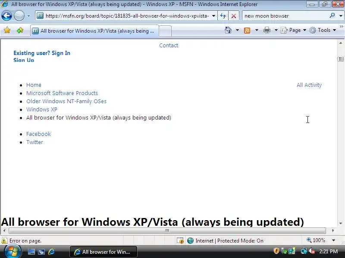Click the 2:21 PM clock
Viewport: 345px width, 258px height.
pyautogui.click(x=329, y=251)
